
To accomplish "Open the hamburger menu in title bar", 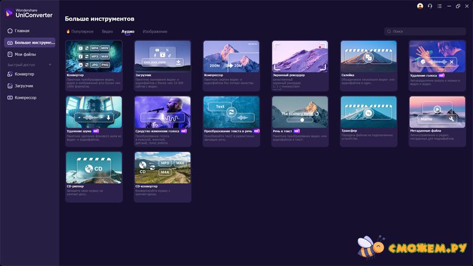I will click(439, 6).
